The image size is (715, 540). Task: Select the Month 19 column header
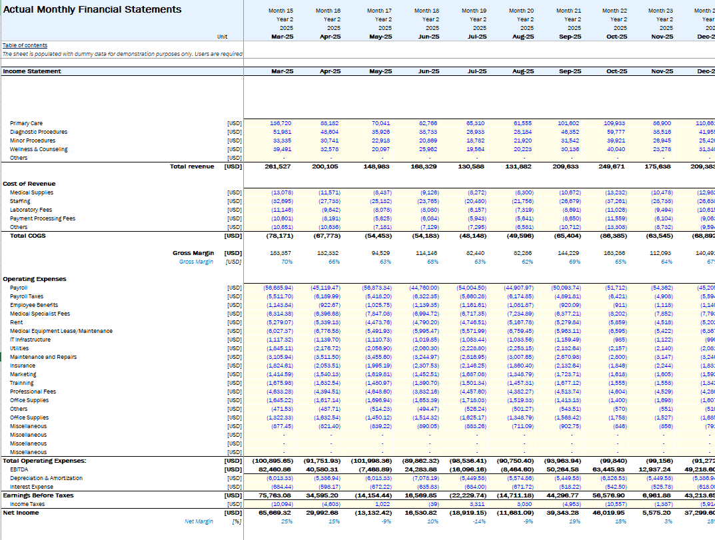pyautogui.click(x=474, y=11)
